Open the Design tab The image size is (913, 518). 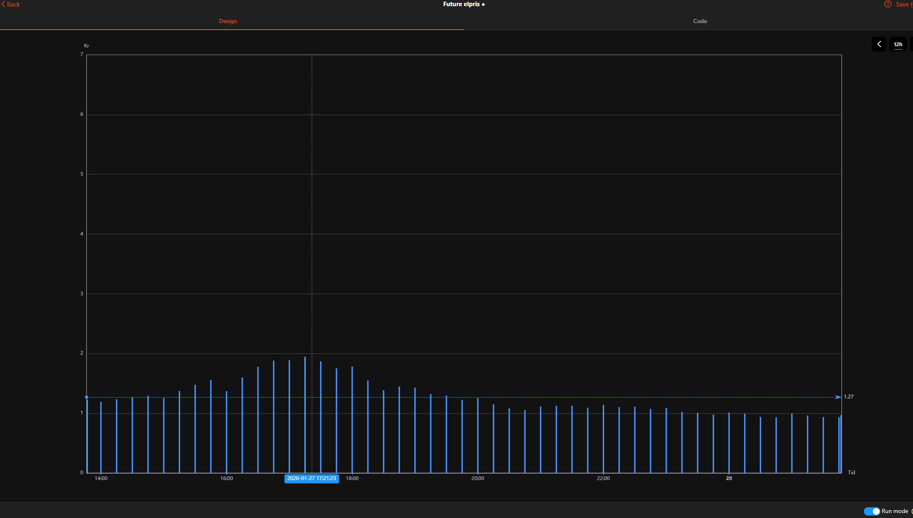coord(228,21)
